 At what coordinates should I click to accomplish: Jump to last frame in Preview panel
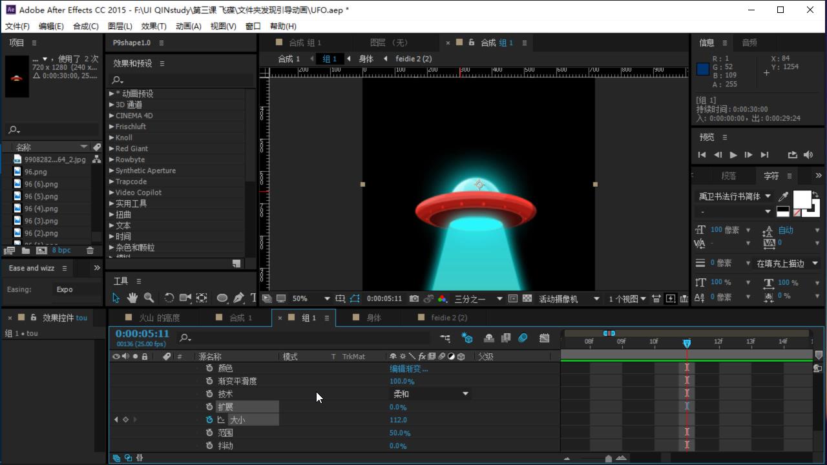tap(764, 155)
